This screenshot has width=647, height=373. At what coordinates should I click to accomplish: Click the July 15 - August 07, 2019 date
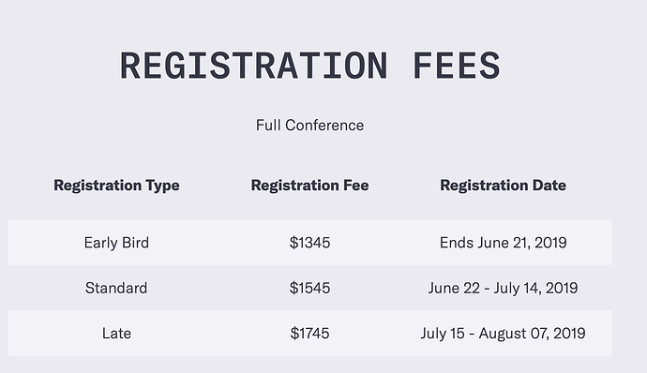point(503,334)
